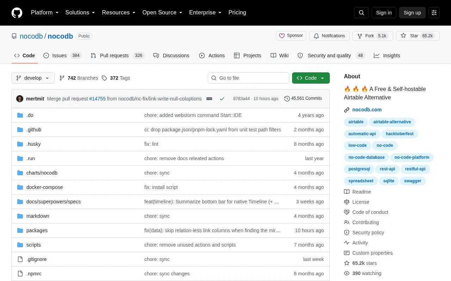Open pull request #14755 link

click(x=97, y=99)
